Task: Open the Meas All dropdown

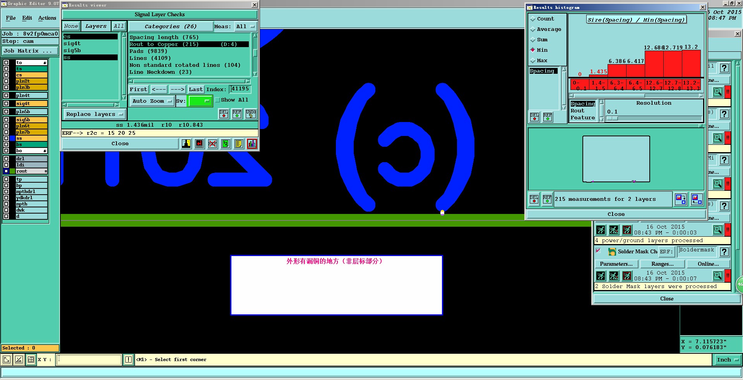Action: (246, 27)
